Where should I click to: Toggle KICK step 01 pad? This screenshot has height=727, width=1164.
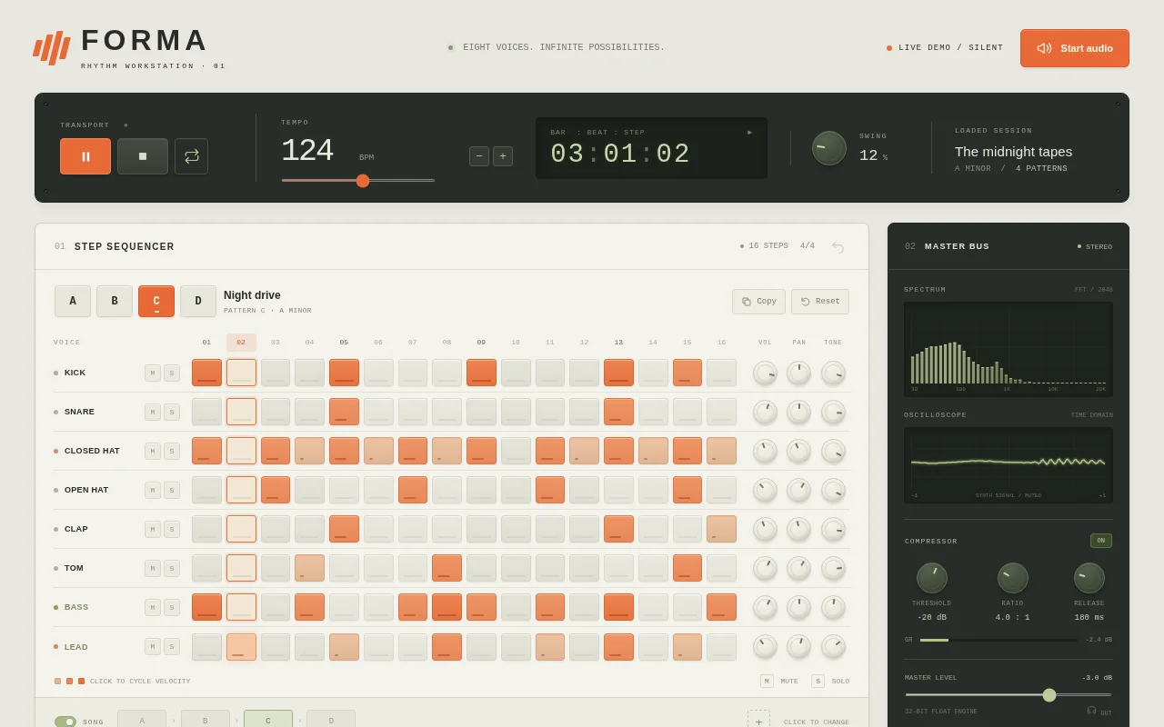(x=207, y=373)
